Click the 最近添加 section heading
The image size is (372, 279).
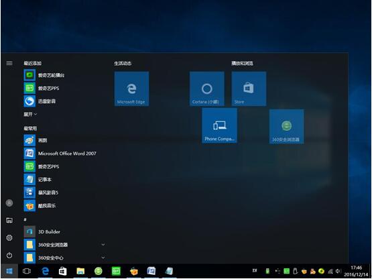pos(32,63)
